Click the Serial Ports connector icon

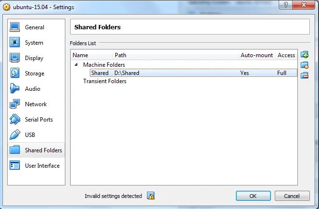14,119
